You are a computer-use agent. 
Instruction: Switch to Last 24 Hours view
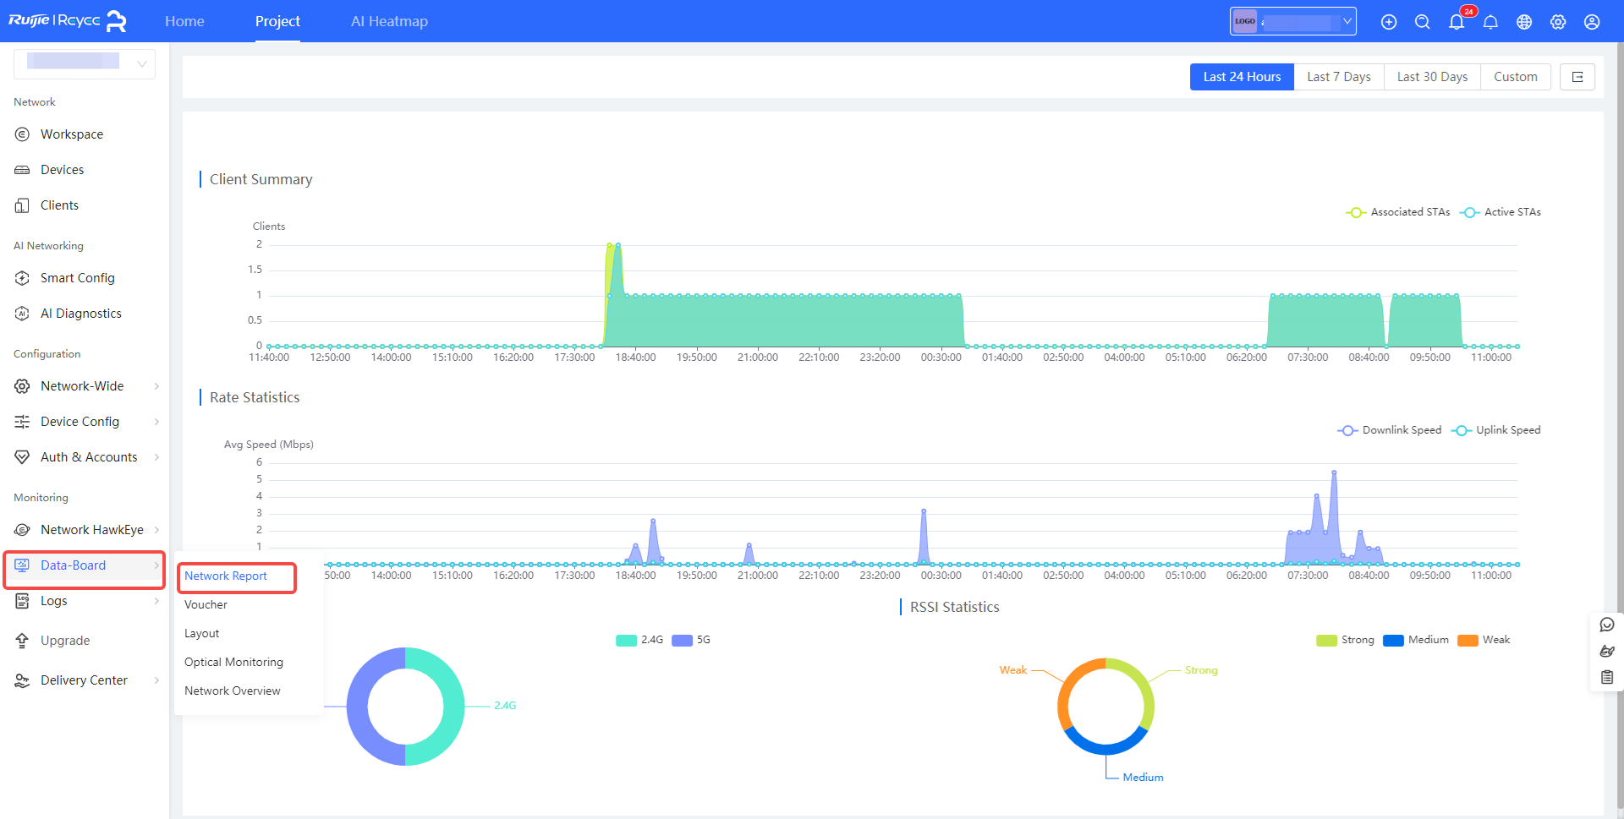click(1241, 76)
